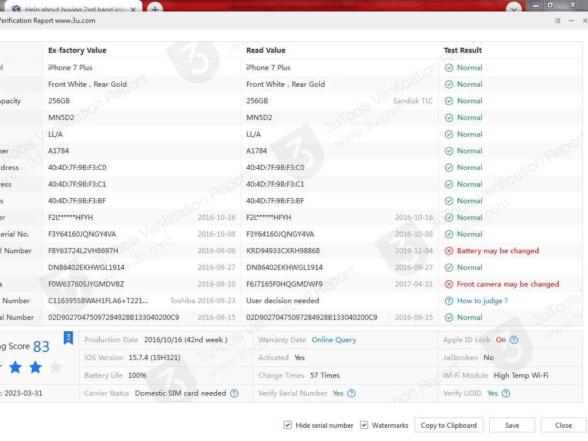
Task: Click the Save button
Action: (512, 425)
